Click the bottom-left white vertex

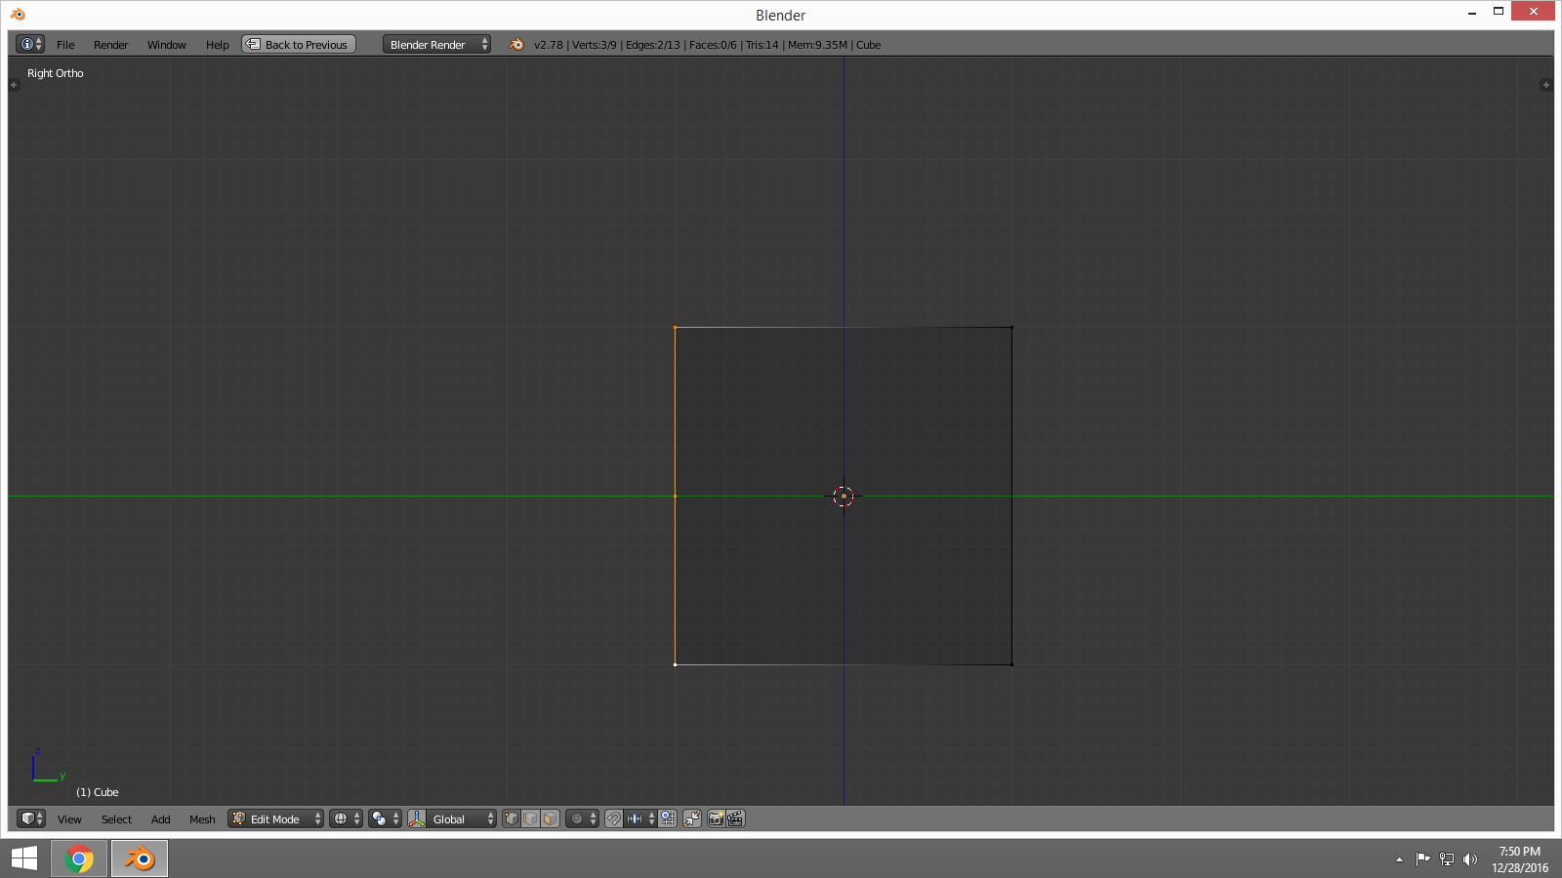(675, 665)
